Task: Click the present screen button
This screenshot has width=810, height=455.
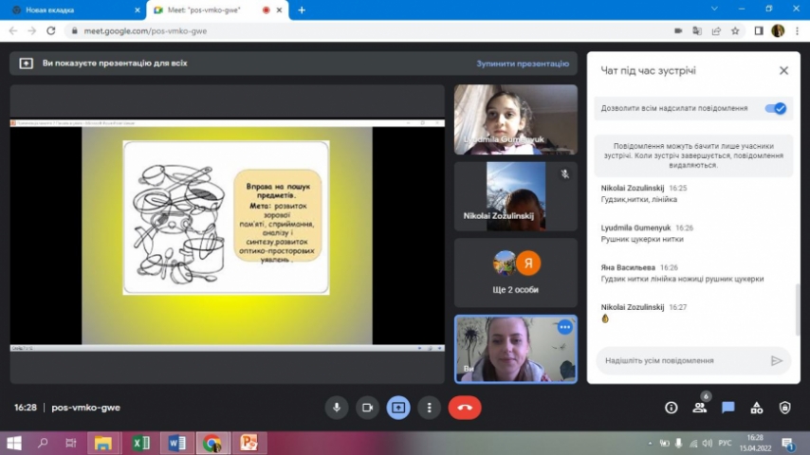Action: (397, 408)
